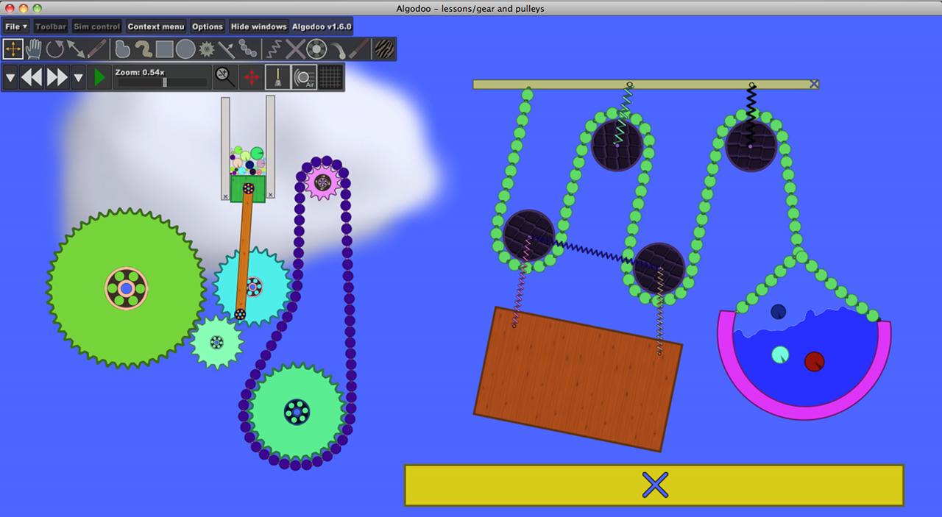Choose the Gear tool
Viewport: 942px width, 517px height.
coord(207,49)
